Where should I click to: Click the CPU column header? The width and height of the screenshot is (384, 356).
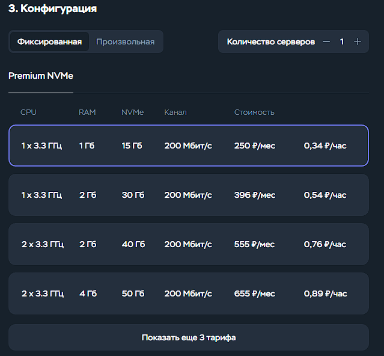(x=28, y=112)
